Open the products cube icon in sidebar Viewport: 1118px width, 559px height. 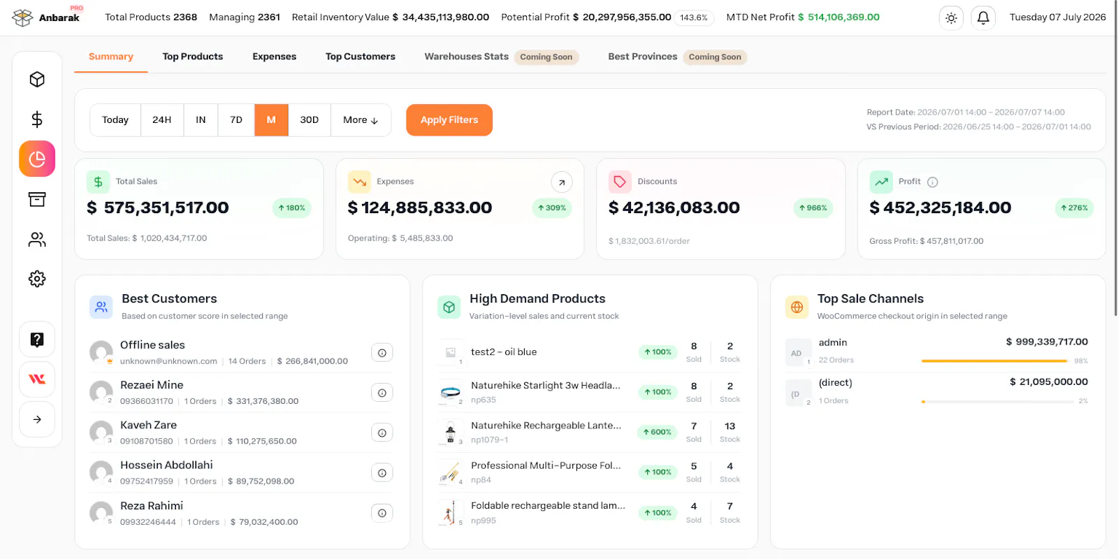(37, 79)
